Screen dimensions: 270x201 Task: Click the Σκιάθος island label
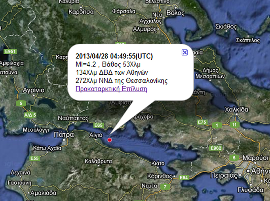[226, 27]
